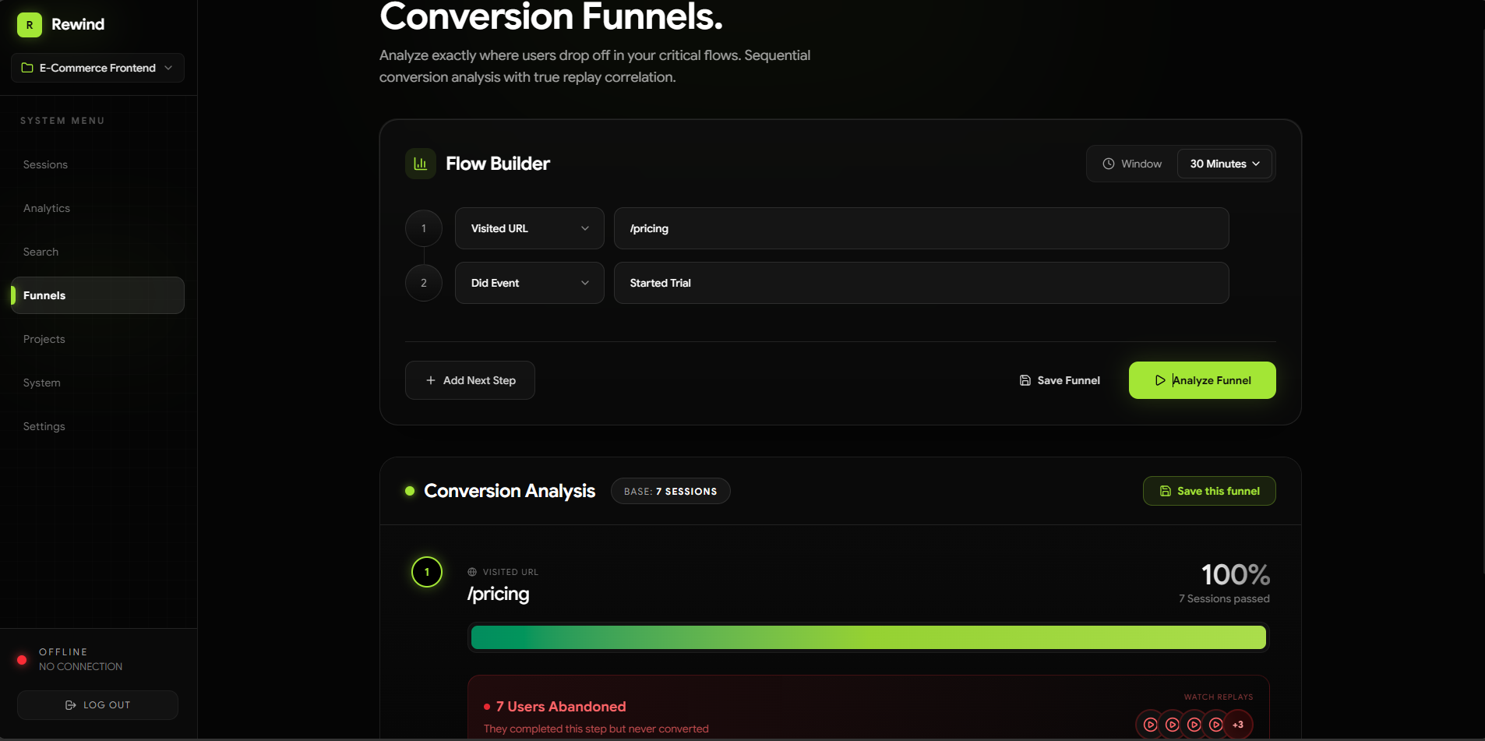Click the Conversion Analysis heading
Screen dimensions: 1485x741
pos(510,491)
